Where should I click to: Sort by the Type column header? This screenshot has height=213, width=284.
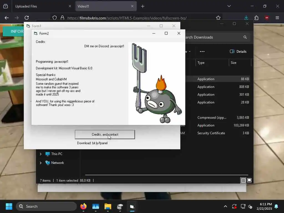212,63
